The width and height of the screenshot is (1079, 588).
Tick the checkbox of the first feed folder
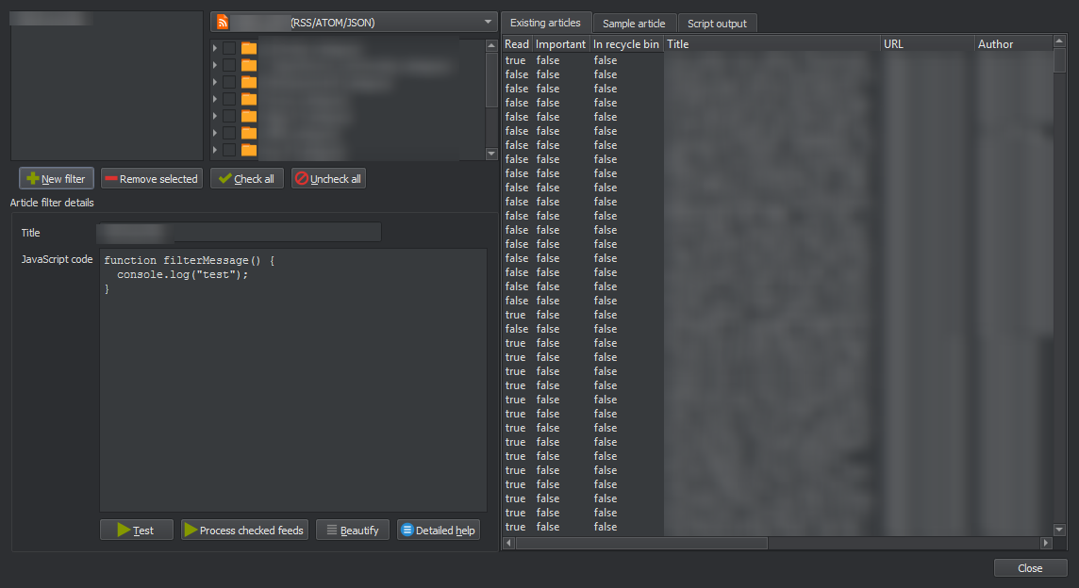click(x=229, y=48)
